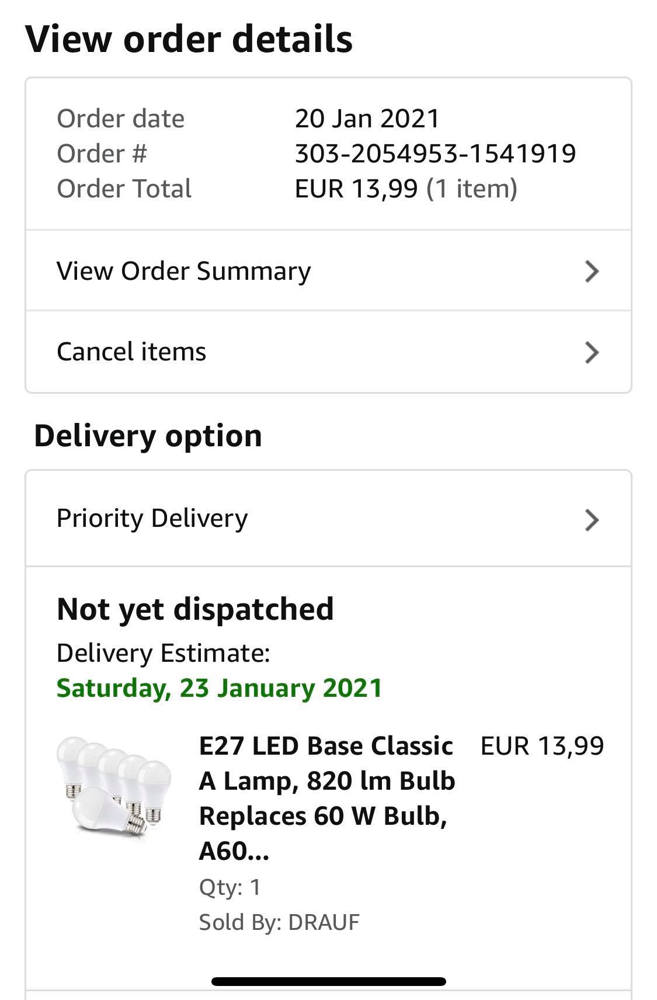Expand the View Order Summary chevron
This screenshot has height=1000, width=657.
point(592,271)
